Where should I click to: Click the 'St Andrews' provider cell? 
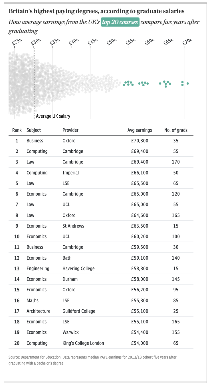(x=73, y=226)
